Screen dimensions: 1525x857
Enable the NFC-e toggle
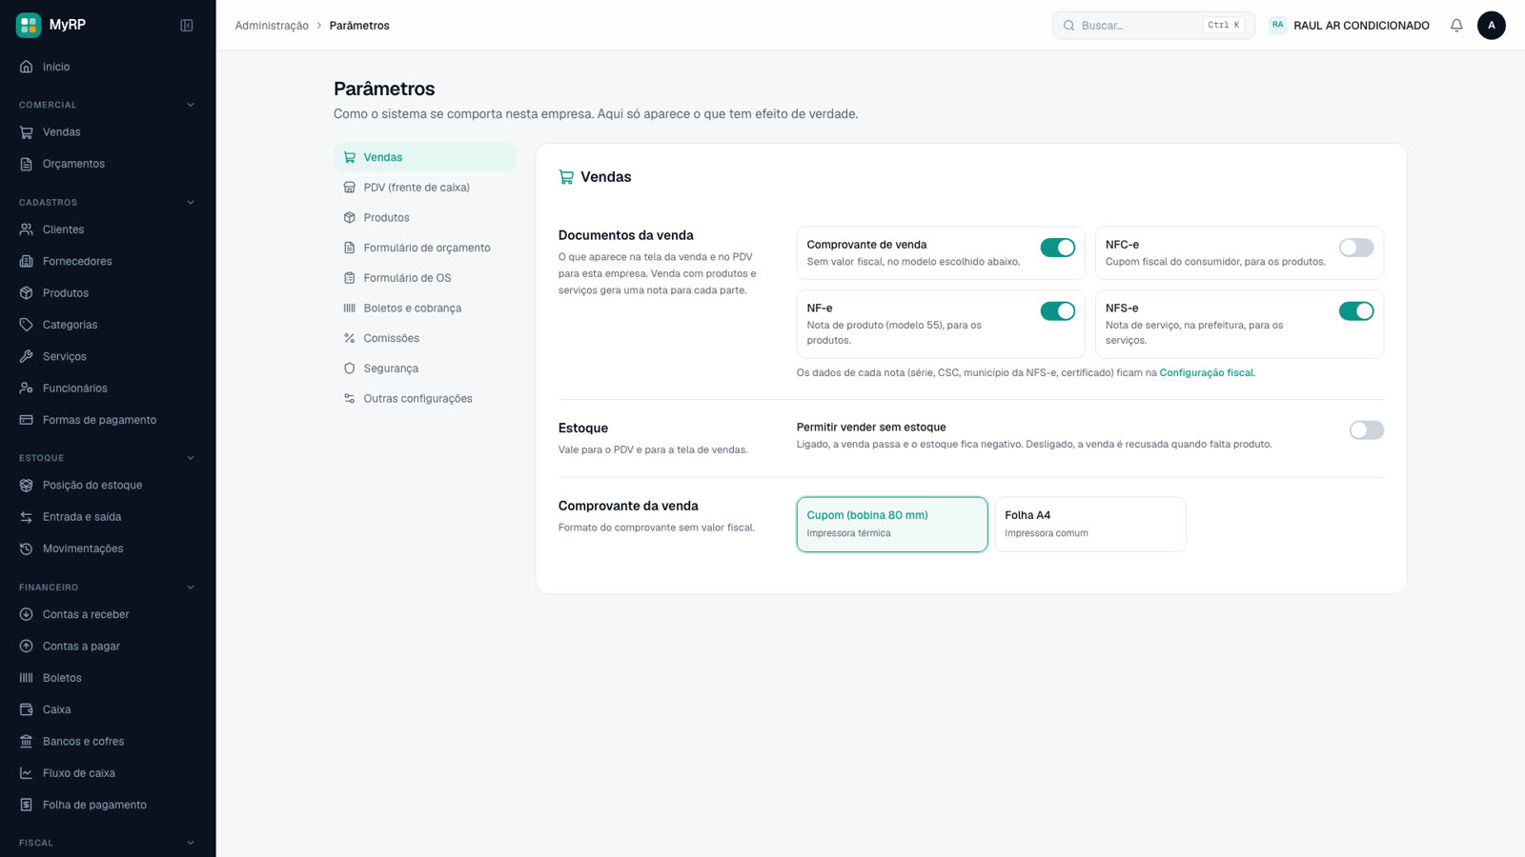pyautogui.click(x=1356, y=248)
